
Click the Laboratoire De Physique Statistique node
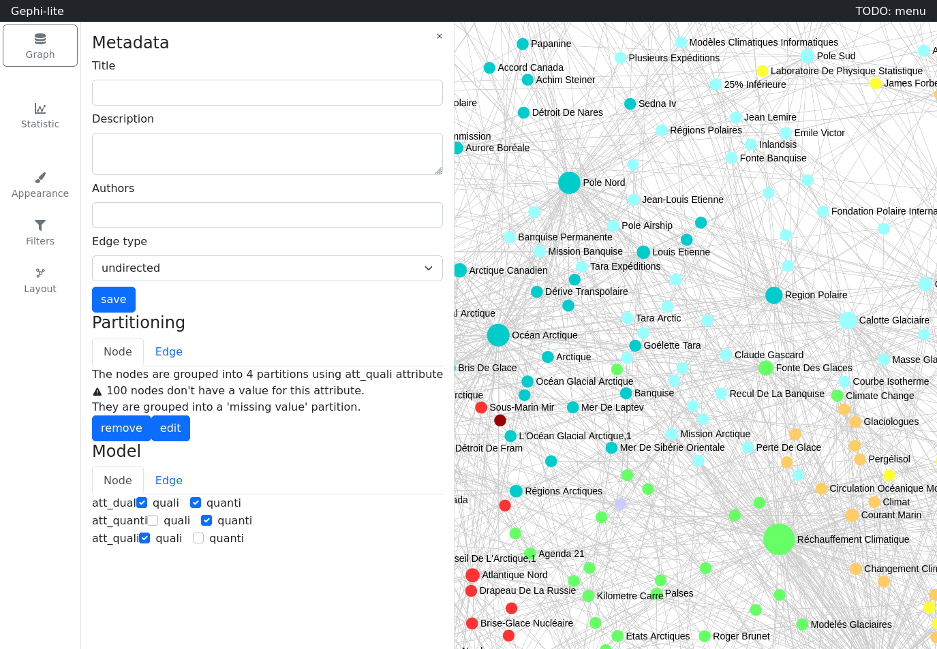[x=763, y=71]
